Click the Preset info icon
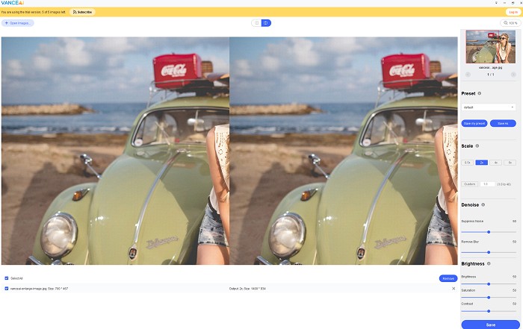The width and height of the screenshot is (523, 329). point(480,93)
